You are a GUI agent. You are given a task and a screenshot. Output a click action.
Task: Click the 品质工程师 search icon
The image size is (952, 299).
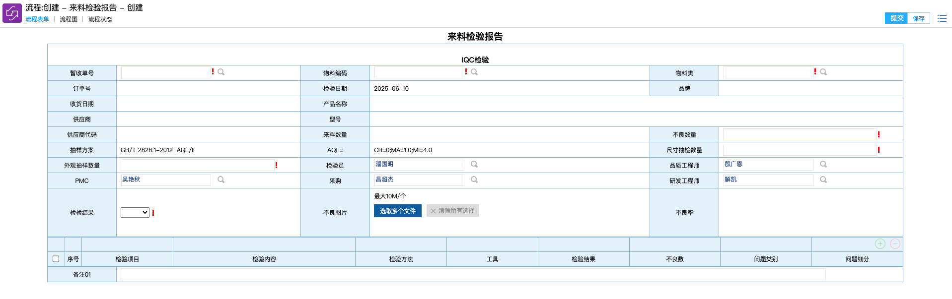[x=823, y=165]
